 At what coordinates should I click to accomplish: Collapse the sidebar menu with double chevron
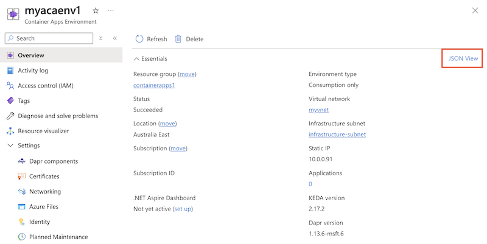[x=114, y=38]
